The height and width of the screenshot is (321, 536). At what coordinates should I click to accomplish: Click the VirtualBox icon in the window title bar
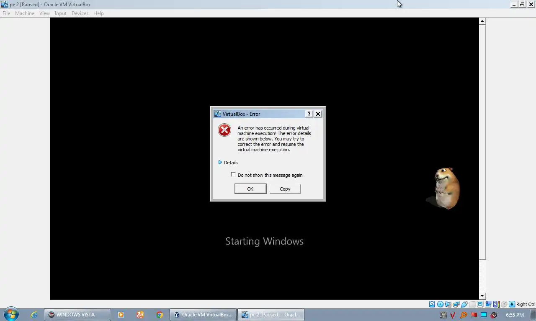(5, 4)
